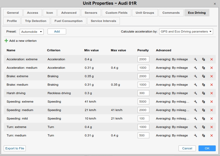Screen dimensions: 220x156
Task: Open wrench settings for Speeding: medium
Action: point(195,110)
